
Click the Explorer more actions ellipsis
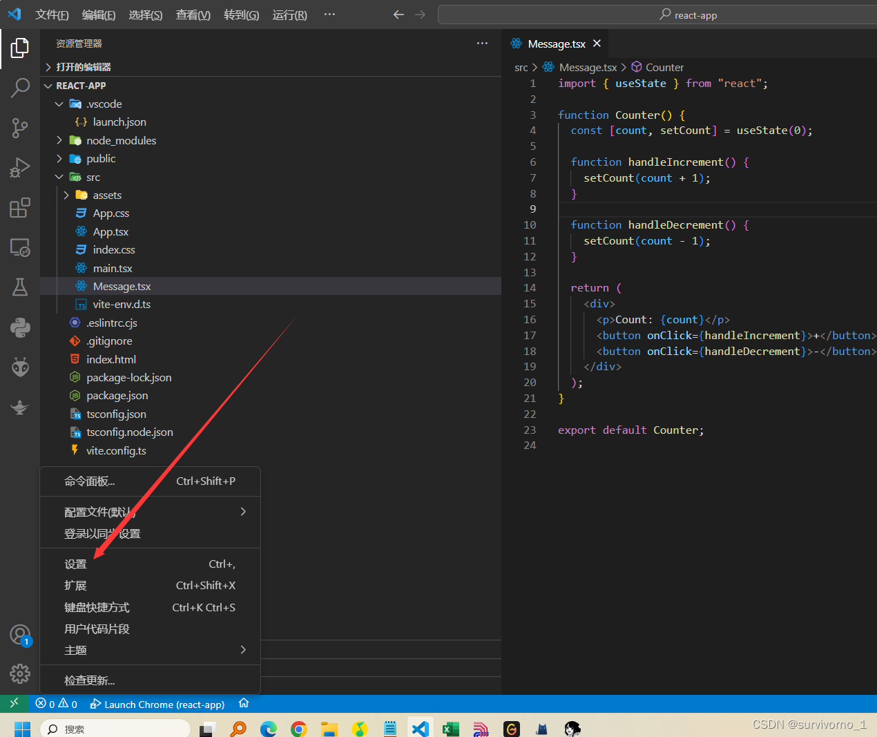pyautogui.click(x=482, y=44)
